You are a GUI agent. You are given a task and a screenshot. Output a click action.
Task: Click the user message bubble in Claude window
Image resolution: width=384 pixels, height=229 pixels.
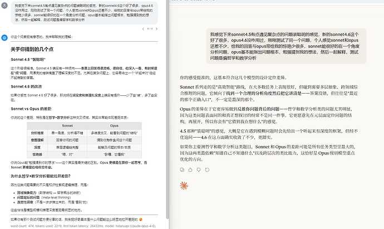tap(286, 46)
